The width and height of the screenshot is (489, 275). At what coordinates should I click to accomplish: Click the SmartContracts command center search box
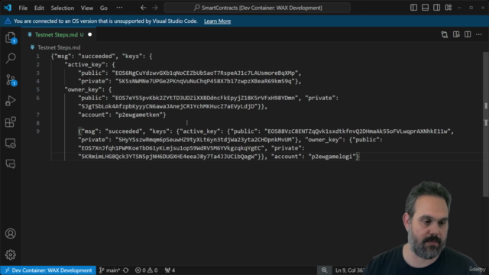(257, 8)
